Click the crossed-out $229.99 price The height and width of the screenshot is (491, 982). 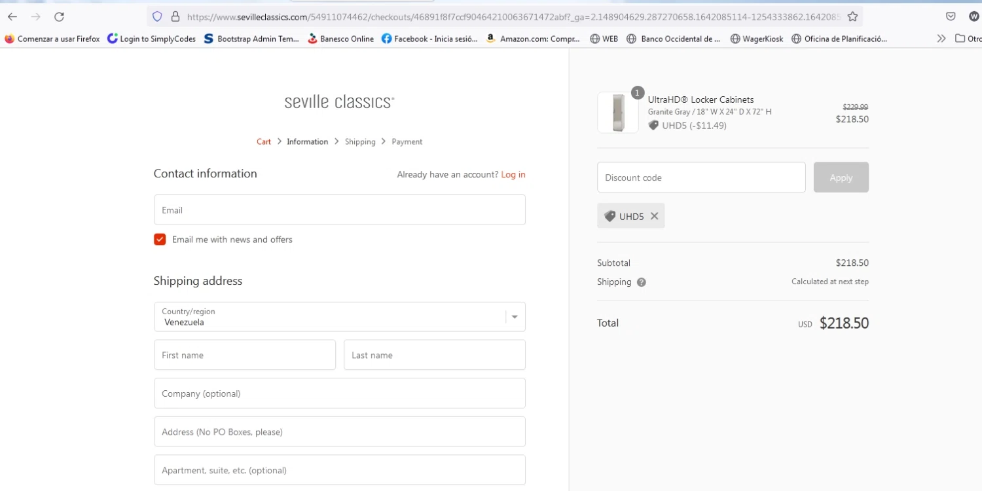point(855,107)
